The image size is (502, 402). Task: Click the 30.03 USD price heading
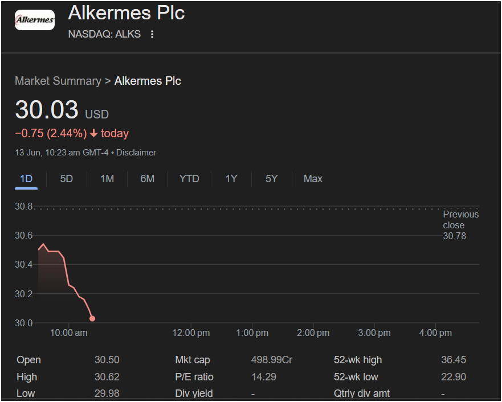tap(62, 110)
